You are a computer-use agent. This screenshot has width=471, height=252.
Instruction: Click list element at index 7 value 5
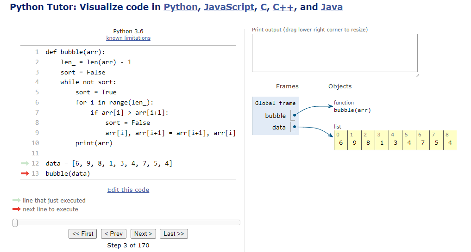click(x=436, y=140)
